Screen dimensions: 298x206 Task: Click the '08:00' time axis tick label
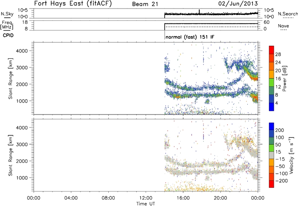pyautogui.click(x=108, y=198)
